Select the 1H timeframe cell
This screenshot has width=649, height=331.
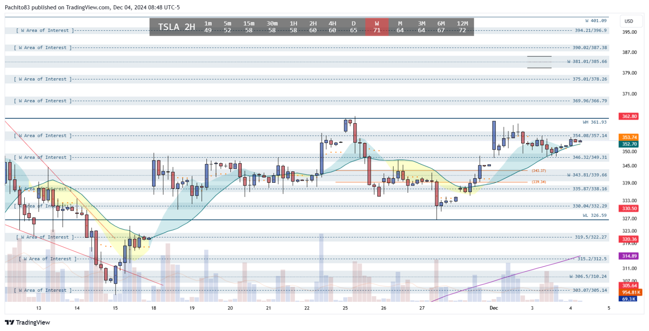[294, 27]
